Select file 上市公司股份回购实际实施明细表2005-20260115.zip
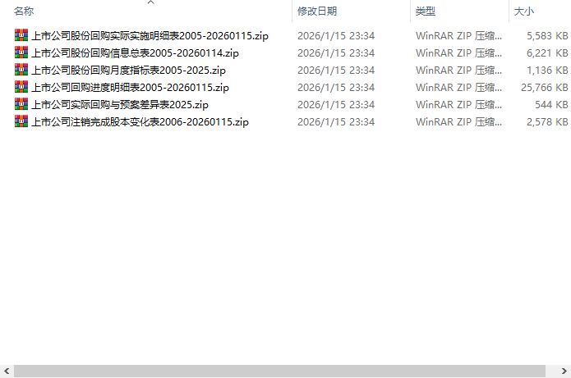 point(150,35)
